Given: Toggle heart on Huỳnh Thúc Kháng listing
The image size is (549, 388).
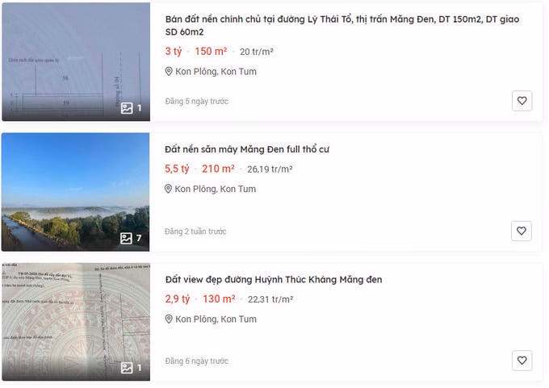Looking at the screenshot, I should pos(522,361).
